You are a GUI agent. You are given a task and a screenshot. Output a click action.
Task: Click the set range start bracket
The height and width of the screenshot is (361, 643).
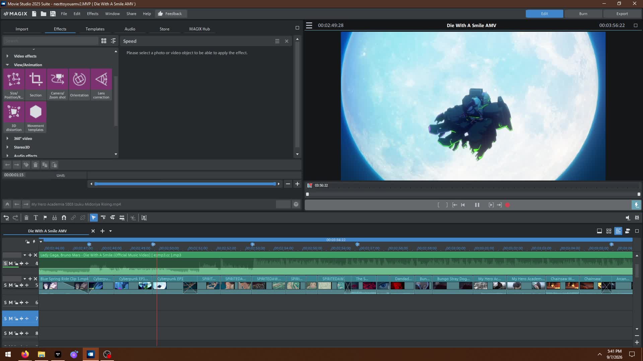pos(438,205)
